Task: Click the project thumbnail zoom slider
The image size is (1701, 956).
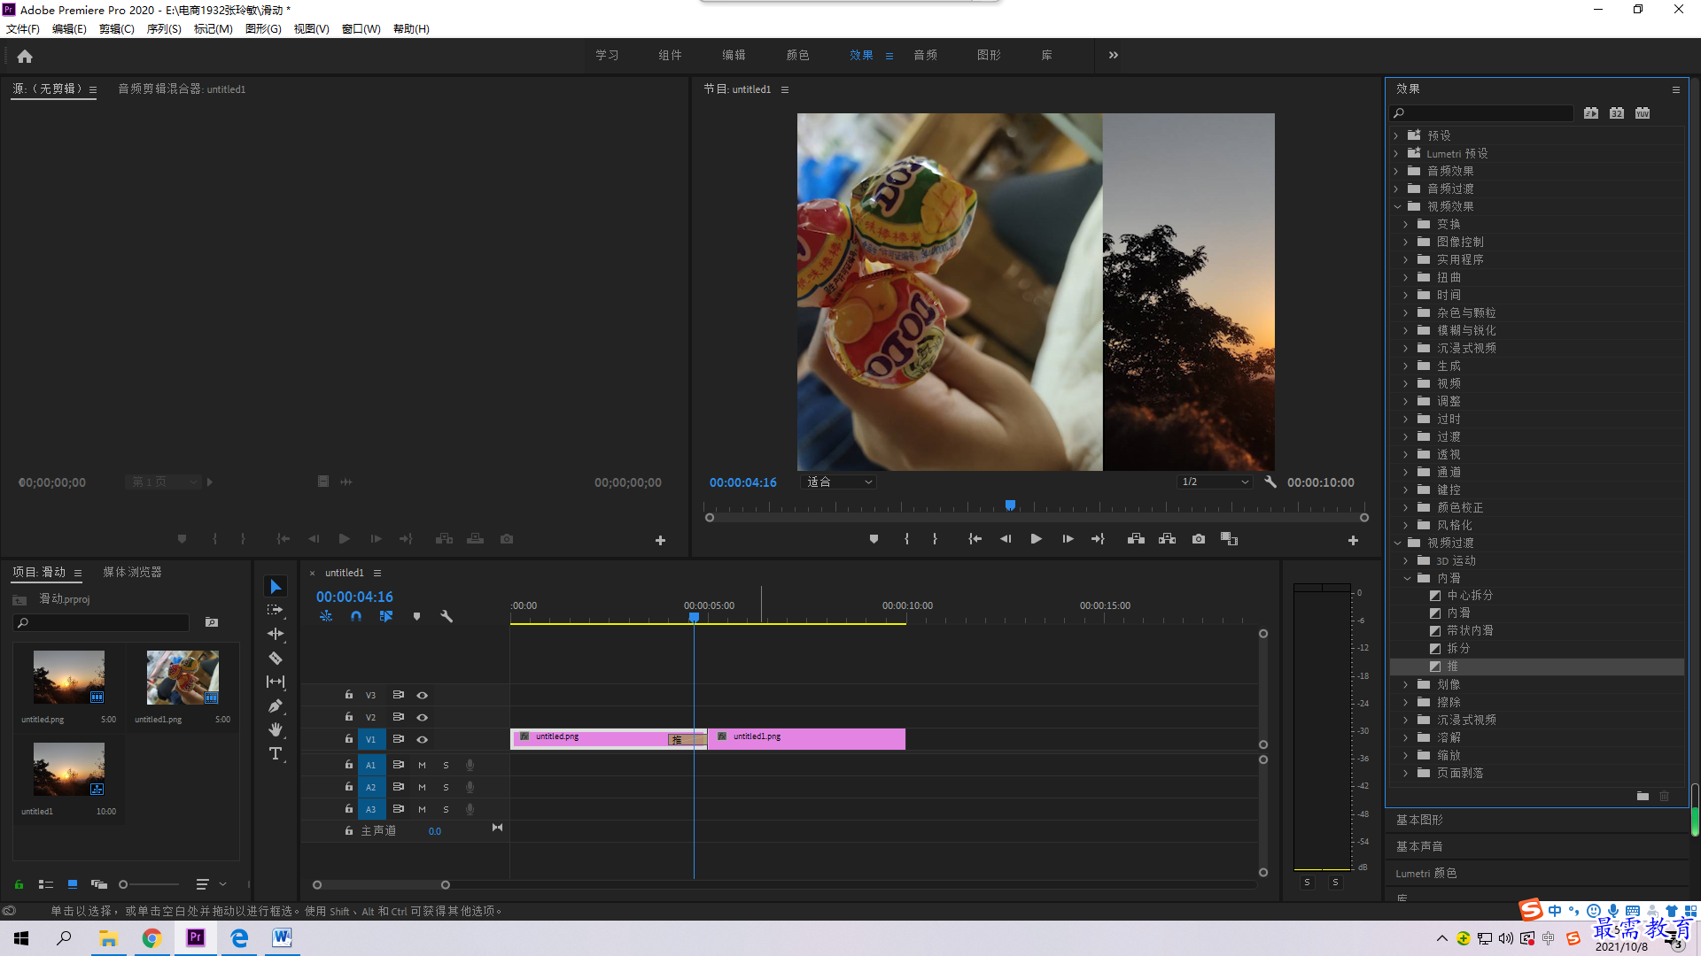Action: point(149,884)
